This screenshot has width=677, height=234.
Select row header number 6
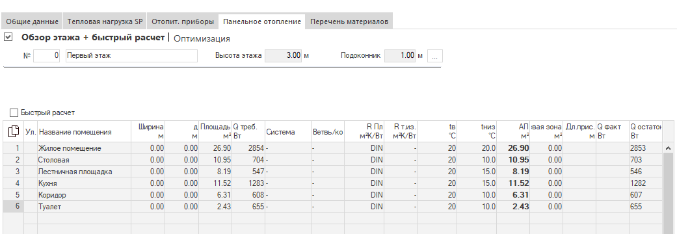[14, 206]
